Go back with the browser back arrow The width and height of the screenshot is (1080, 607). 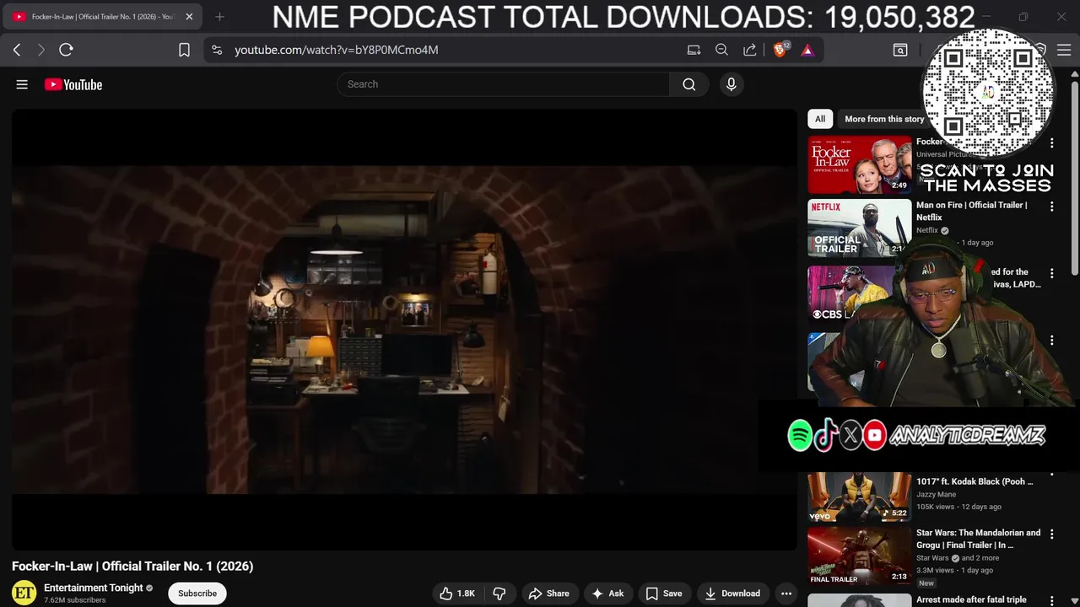[17, 50]
